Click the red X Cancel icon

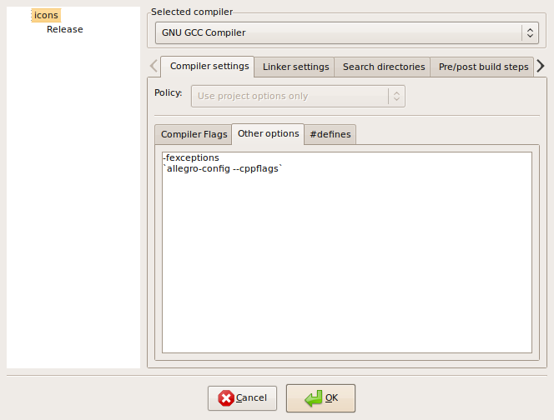click(x=226, y=398)
